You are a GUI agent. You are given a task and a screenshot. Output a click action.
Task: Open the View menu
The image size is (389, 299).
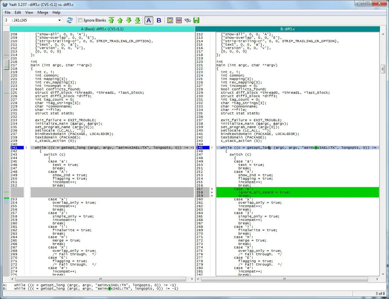tap(29, 12)
